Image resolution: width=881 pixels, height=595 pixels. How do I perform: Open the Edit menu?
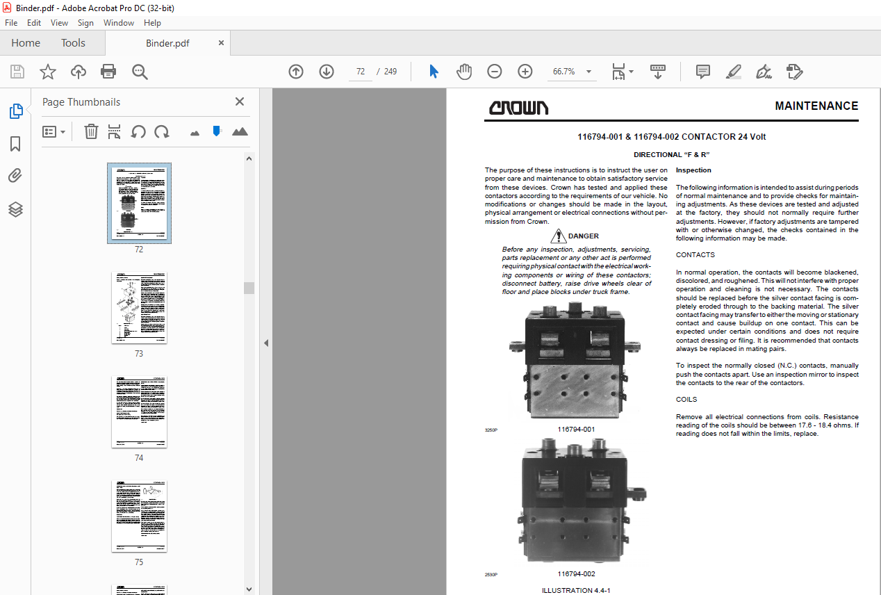pos(34,23)
